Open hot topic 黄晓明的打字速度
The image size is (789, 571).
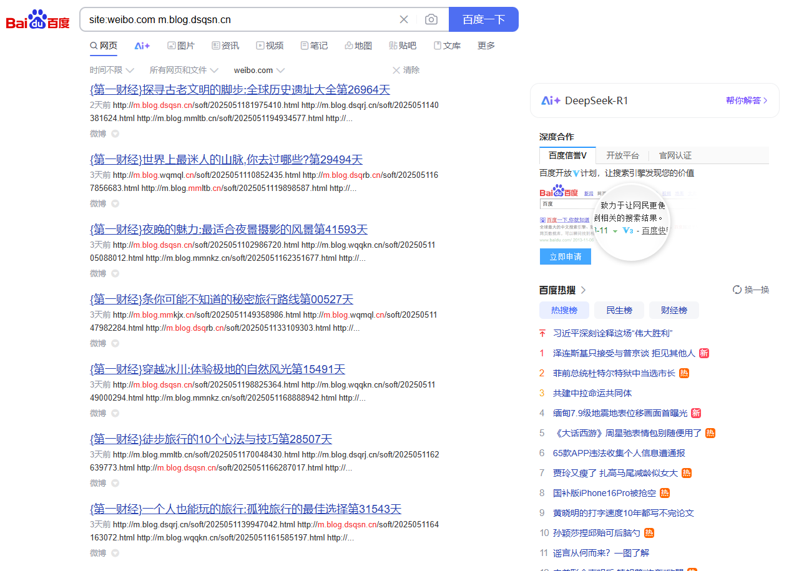(624, 513)
